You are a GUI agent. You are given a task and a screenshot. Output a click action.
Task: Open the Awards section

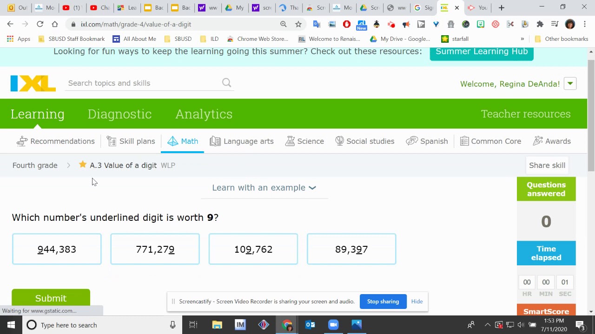coord(552,141)
